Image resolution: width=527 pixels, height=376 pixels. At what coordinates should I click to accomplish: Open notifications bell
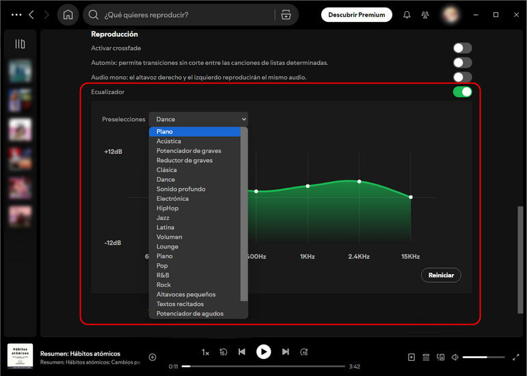click(407, 15)
